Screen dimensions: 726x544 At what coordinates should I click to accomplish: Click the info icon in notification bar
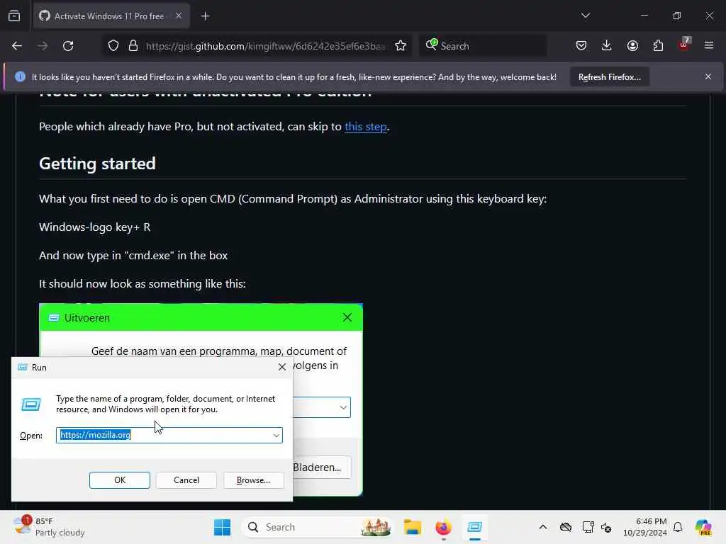coord(20,76)
